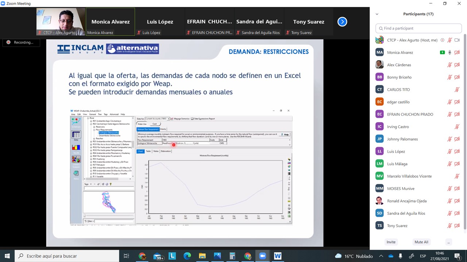The image size is (467, 262).
Task: Click Monica Alvarez's microphone icon
Action: click(x=449, y=52)
